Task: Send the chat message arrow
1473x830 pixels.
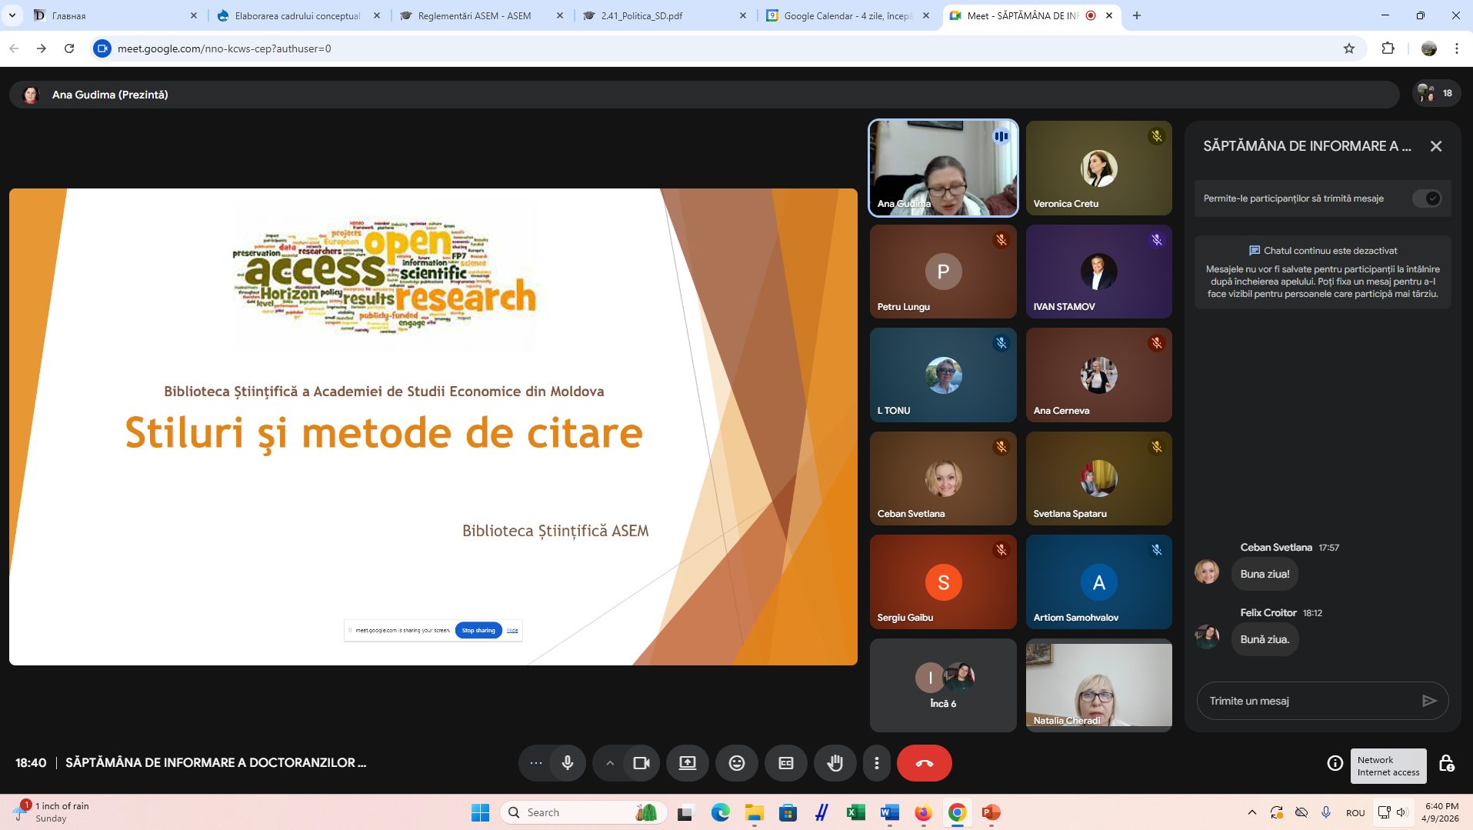Action: click(1428, 701)
